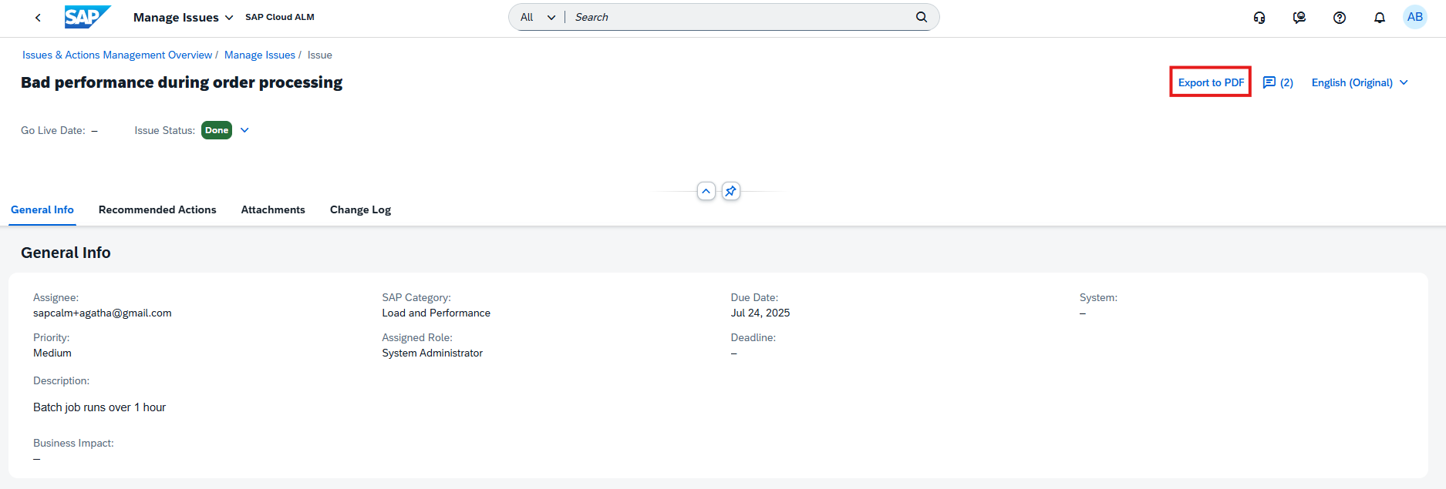
Task: Open the comments icon showing (2)
Action: pos(1278,82)
